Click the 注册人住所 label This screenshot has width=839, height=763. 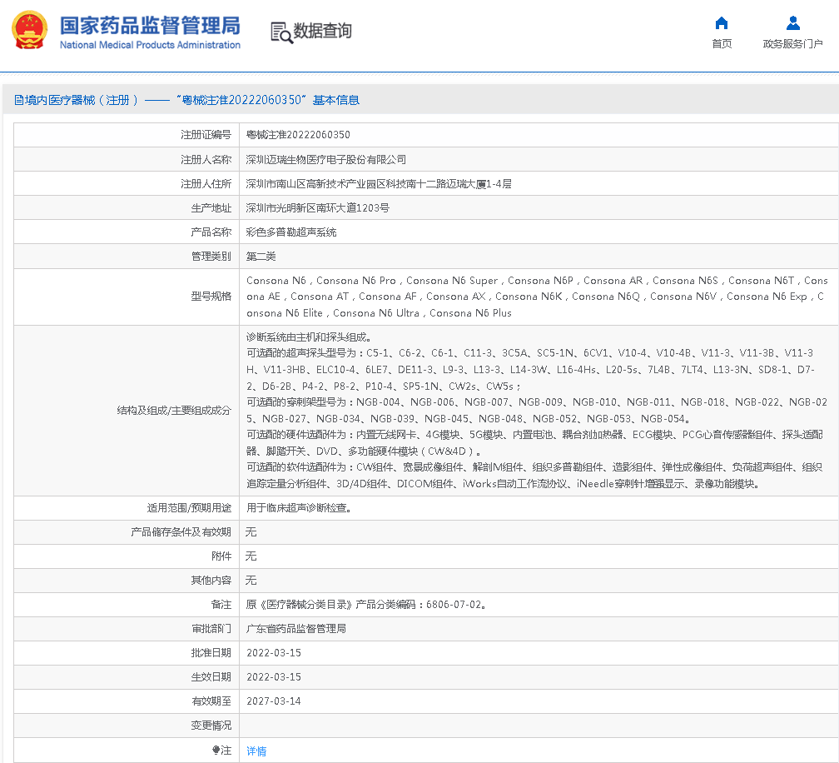click(206, 183)
